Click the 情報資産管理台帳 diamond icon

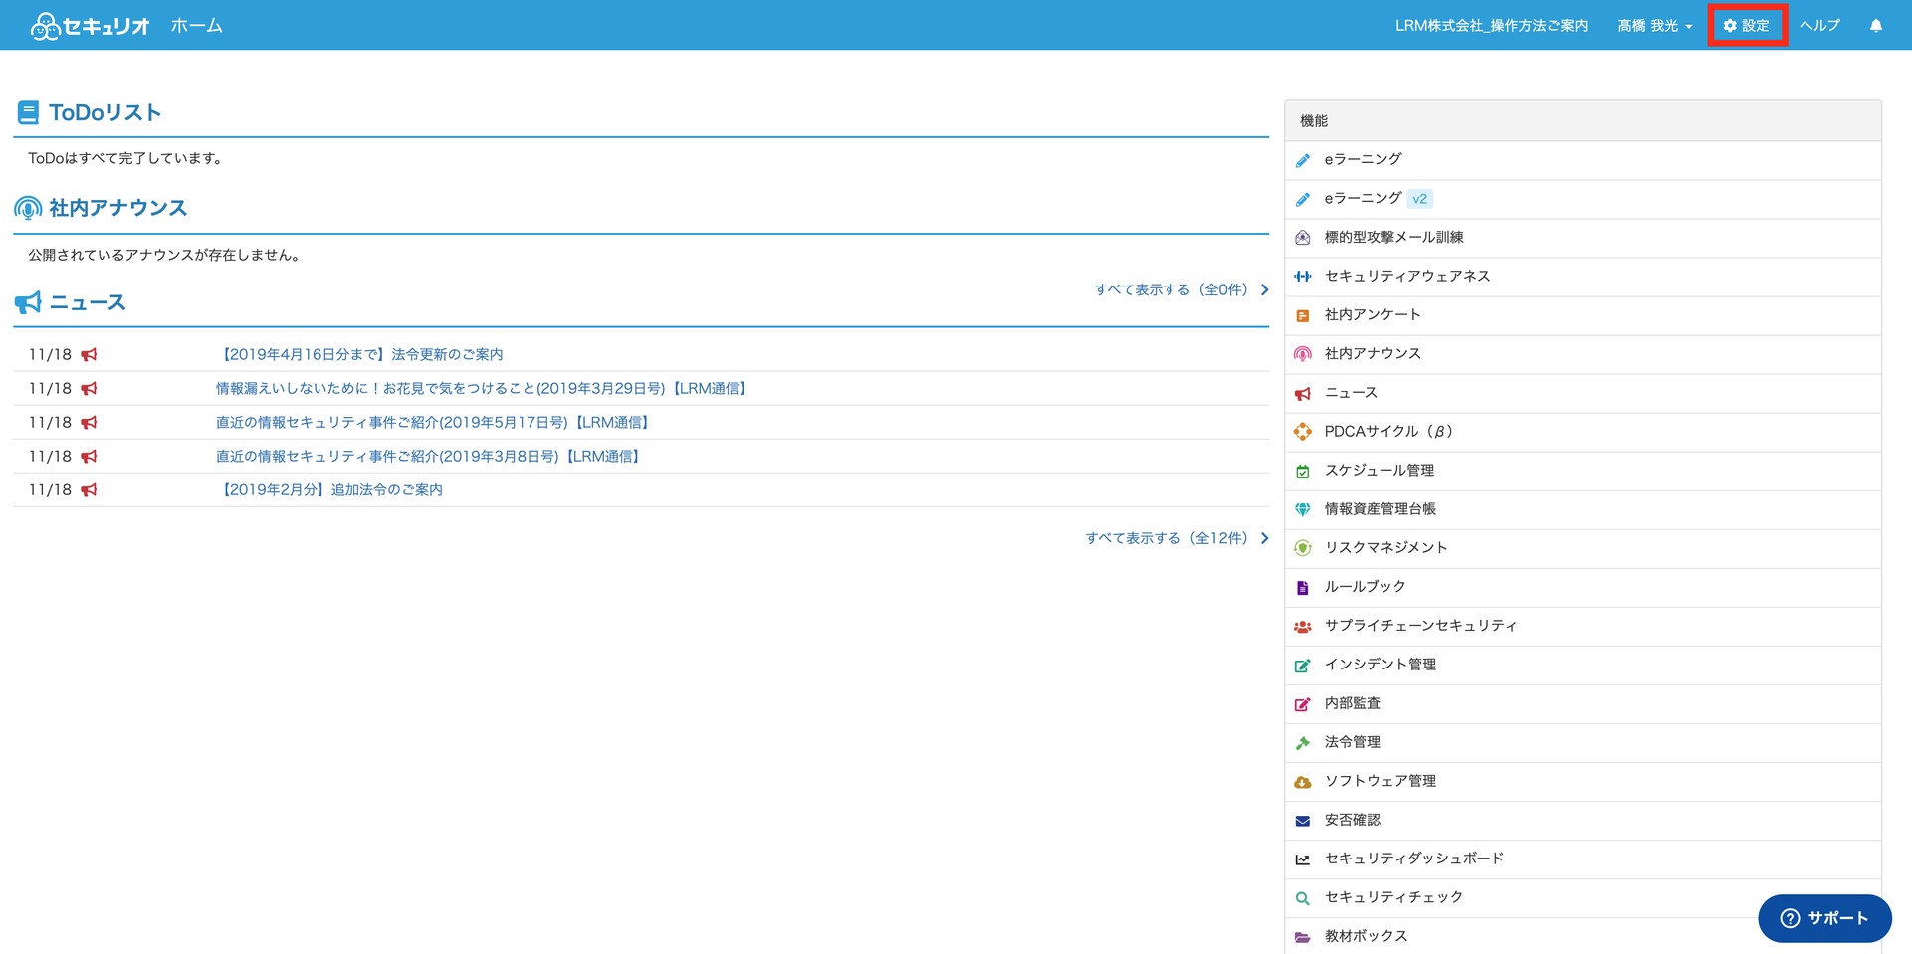click(x=1302, y=509)
